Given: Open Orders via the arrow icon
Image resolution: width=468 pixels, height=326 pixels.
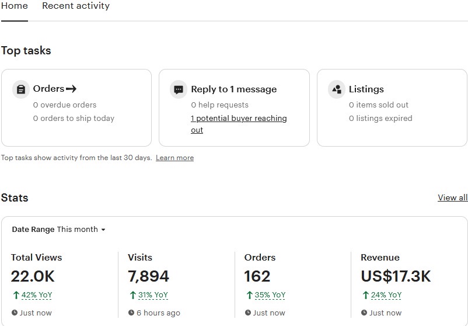Looking at the screenshot, I should coord(71,89).
